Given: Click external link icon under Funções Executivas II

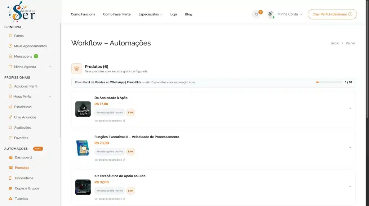Looking at the screenshot, I should (124, 160).
